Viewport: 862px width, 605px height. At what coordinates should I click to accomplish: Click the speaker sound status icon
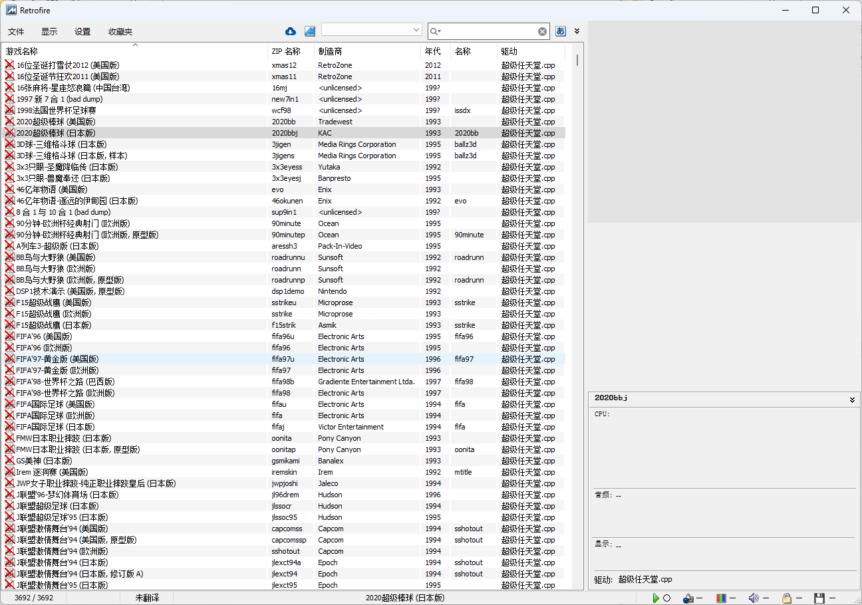pyautogui.click(x=754, y=598)
